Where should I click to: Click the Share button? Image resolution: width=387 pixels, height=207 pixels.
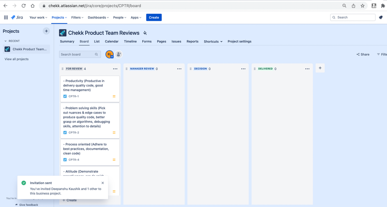[363, 54]
